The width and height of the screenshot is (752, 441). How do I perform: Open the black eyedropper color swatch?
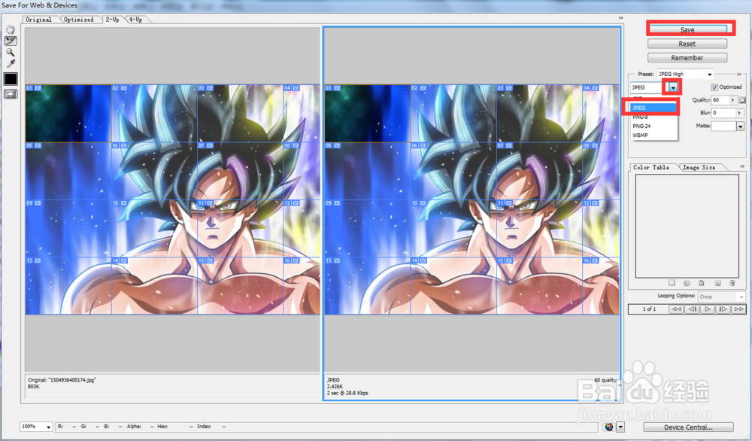(11, 79)
